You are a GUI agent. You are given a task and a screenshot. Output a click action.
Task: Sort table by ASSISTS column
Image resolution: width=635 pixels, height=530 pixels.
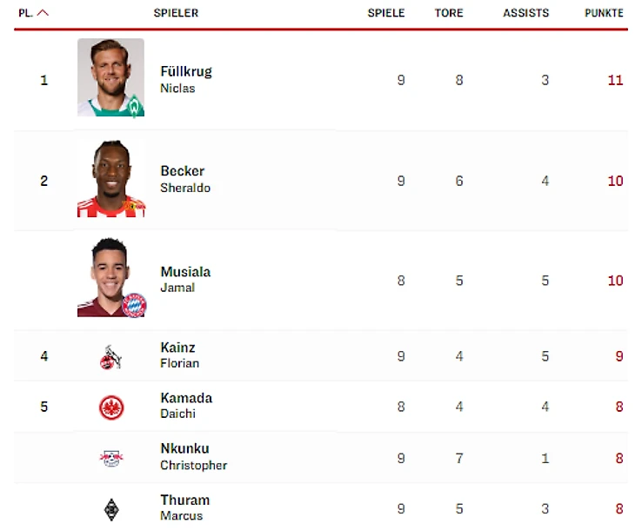525,13
